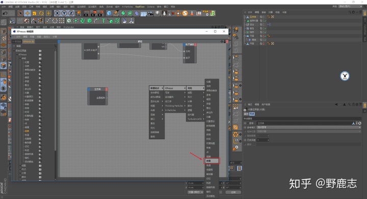
Task: Click the coordinate system icon next to Z
Action: tap(78, 13)
